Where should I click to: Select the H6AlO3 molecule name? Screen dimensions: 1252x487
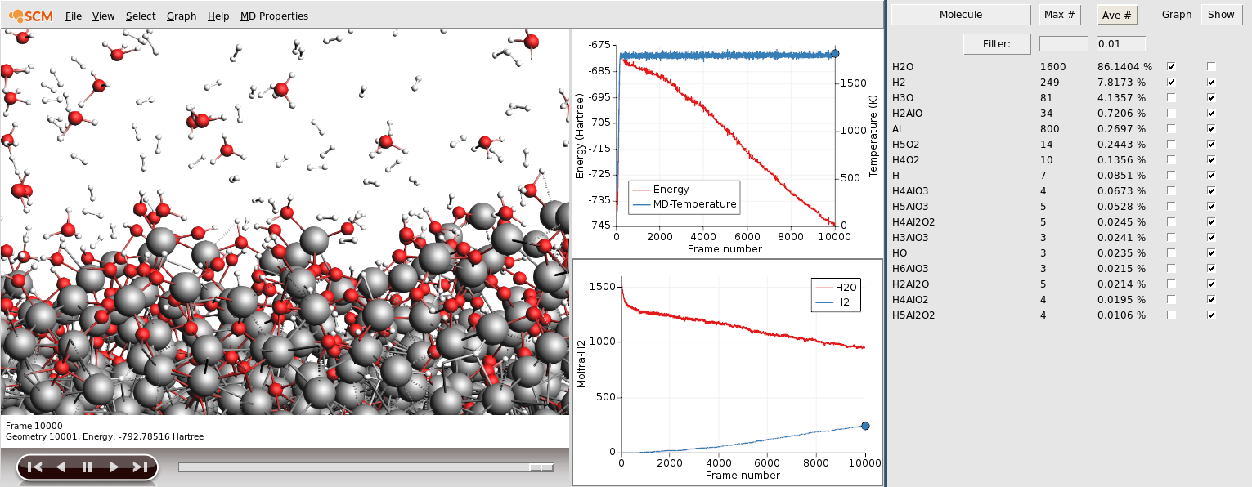tap(910, 269)
